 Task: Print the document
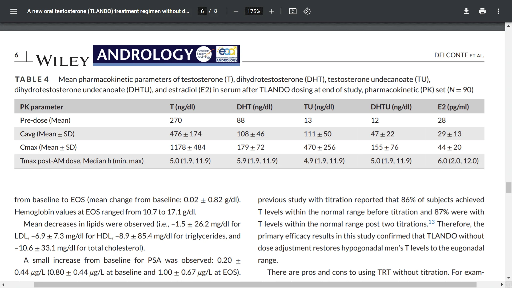(482, 11)
